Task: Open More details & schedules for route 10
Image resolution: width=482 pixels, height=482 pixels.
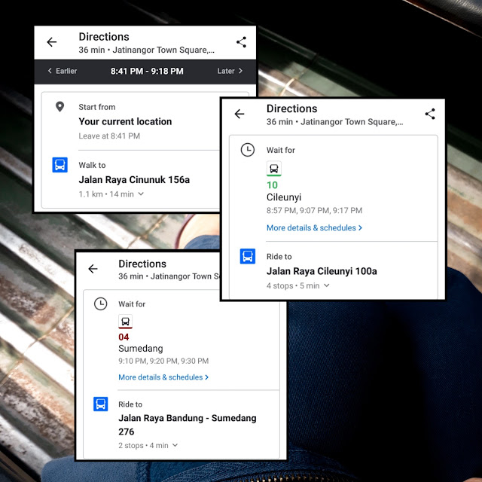Action: pos(315,227)
